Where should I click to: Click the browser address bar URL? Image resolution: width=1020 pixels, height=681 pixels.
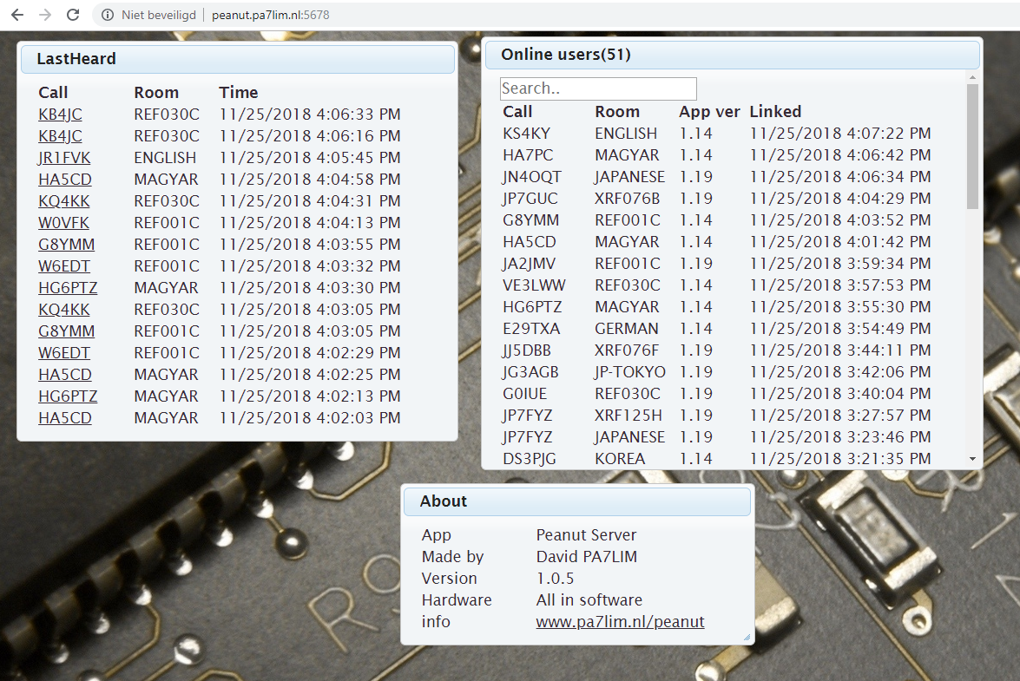coord(270,15)
